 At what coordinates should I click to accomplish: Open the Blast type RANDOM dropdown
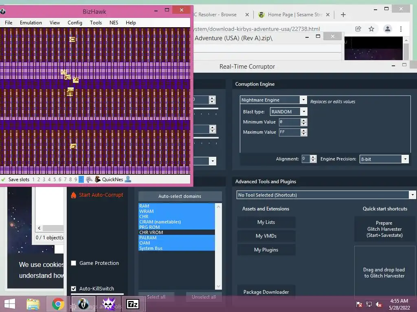pyautogui.click(x=304, y=112)
